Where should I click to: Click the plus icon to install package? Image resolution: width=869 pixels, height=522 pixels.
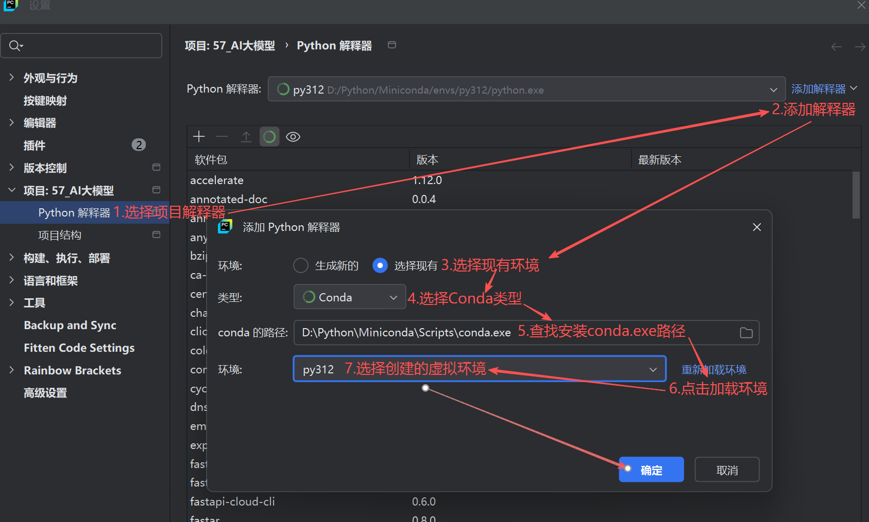click(199, 136)
